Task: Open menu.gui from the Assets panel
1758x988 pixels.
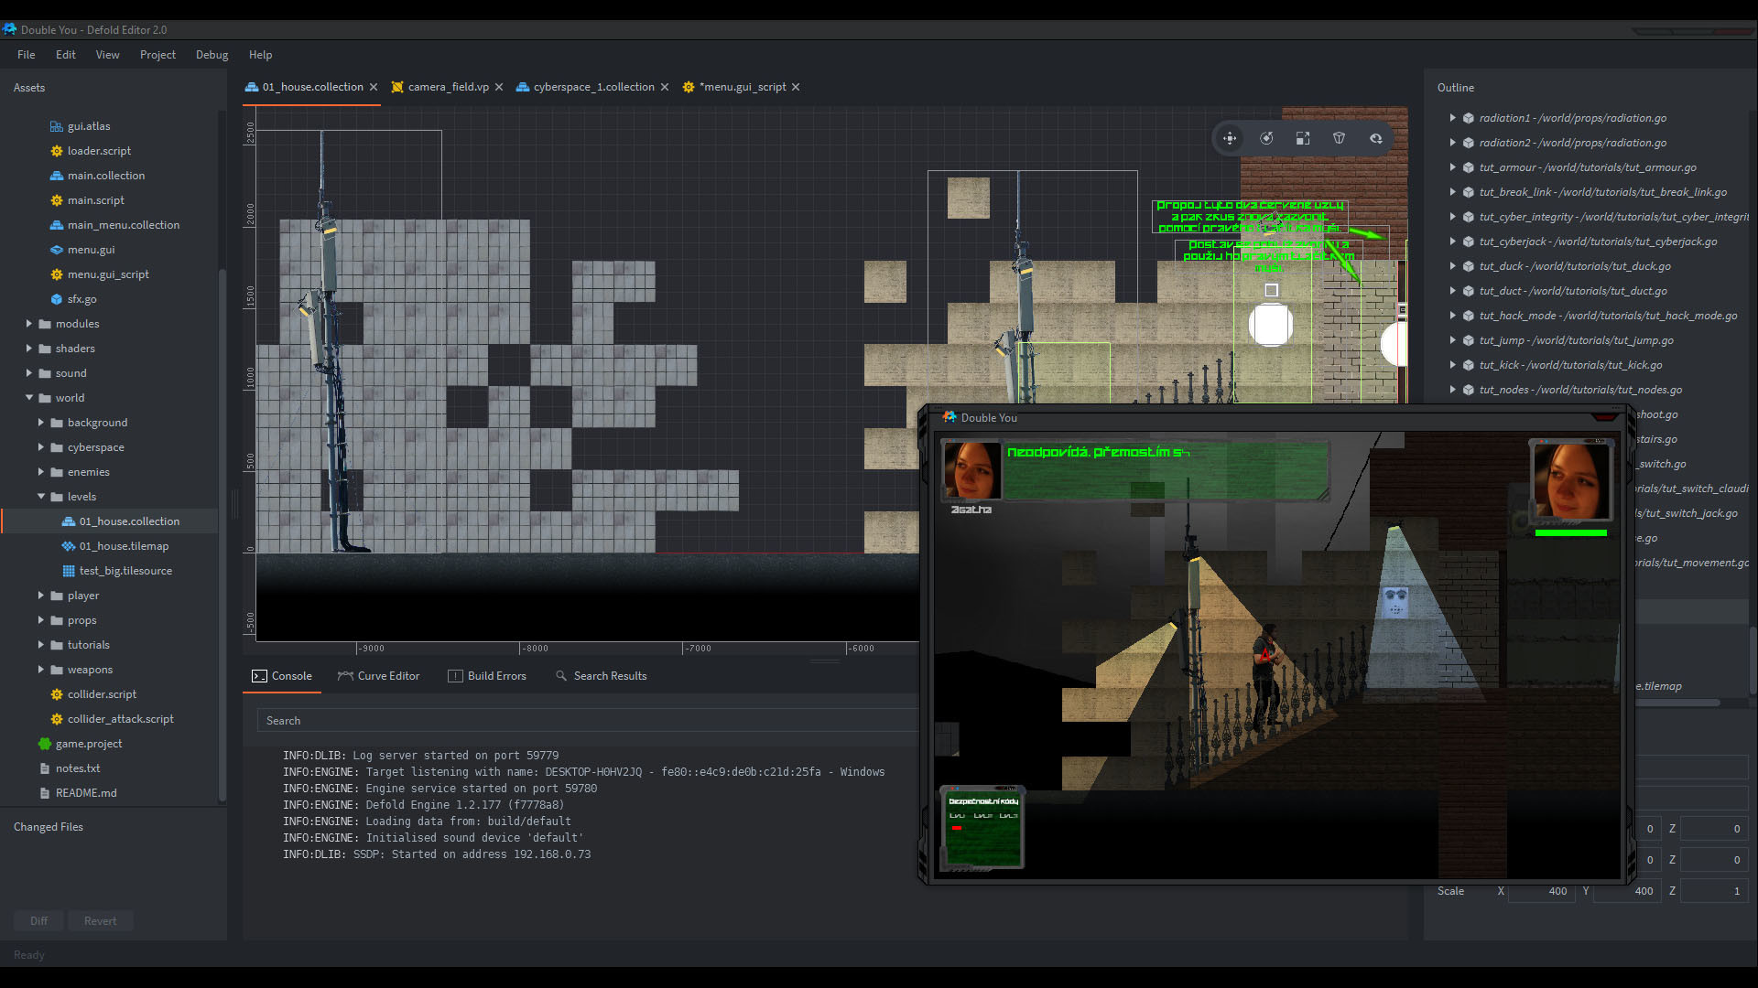Action: (92, 249)
